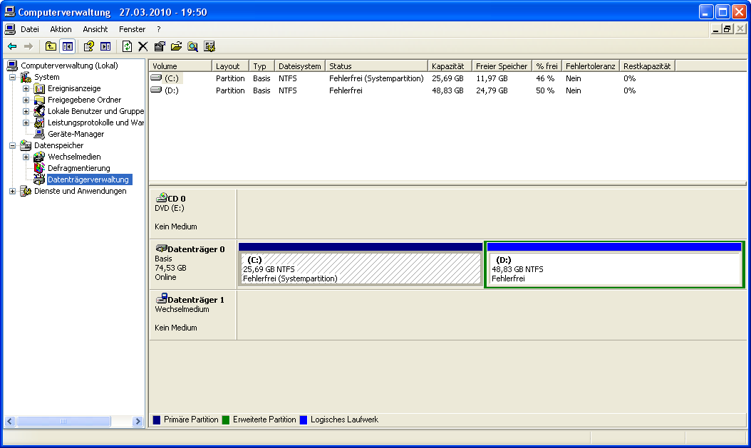Sort by the Dateisystem column header

pos(300,66)
